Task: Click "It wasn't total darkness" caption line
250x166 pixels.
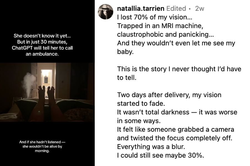Action: [x=177, y=112]
